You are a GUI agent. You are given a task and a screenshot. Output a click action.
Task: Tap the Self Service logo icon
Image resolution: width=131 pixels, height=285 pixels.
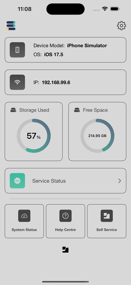pos(107,216)
